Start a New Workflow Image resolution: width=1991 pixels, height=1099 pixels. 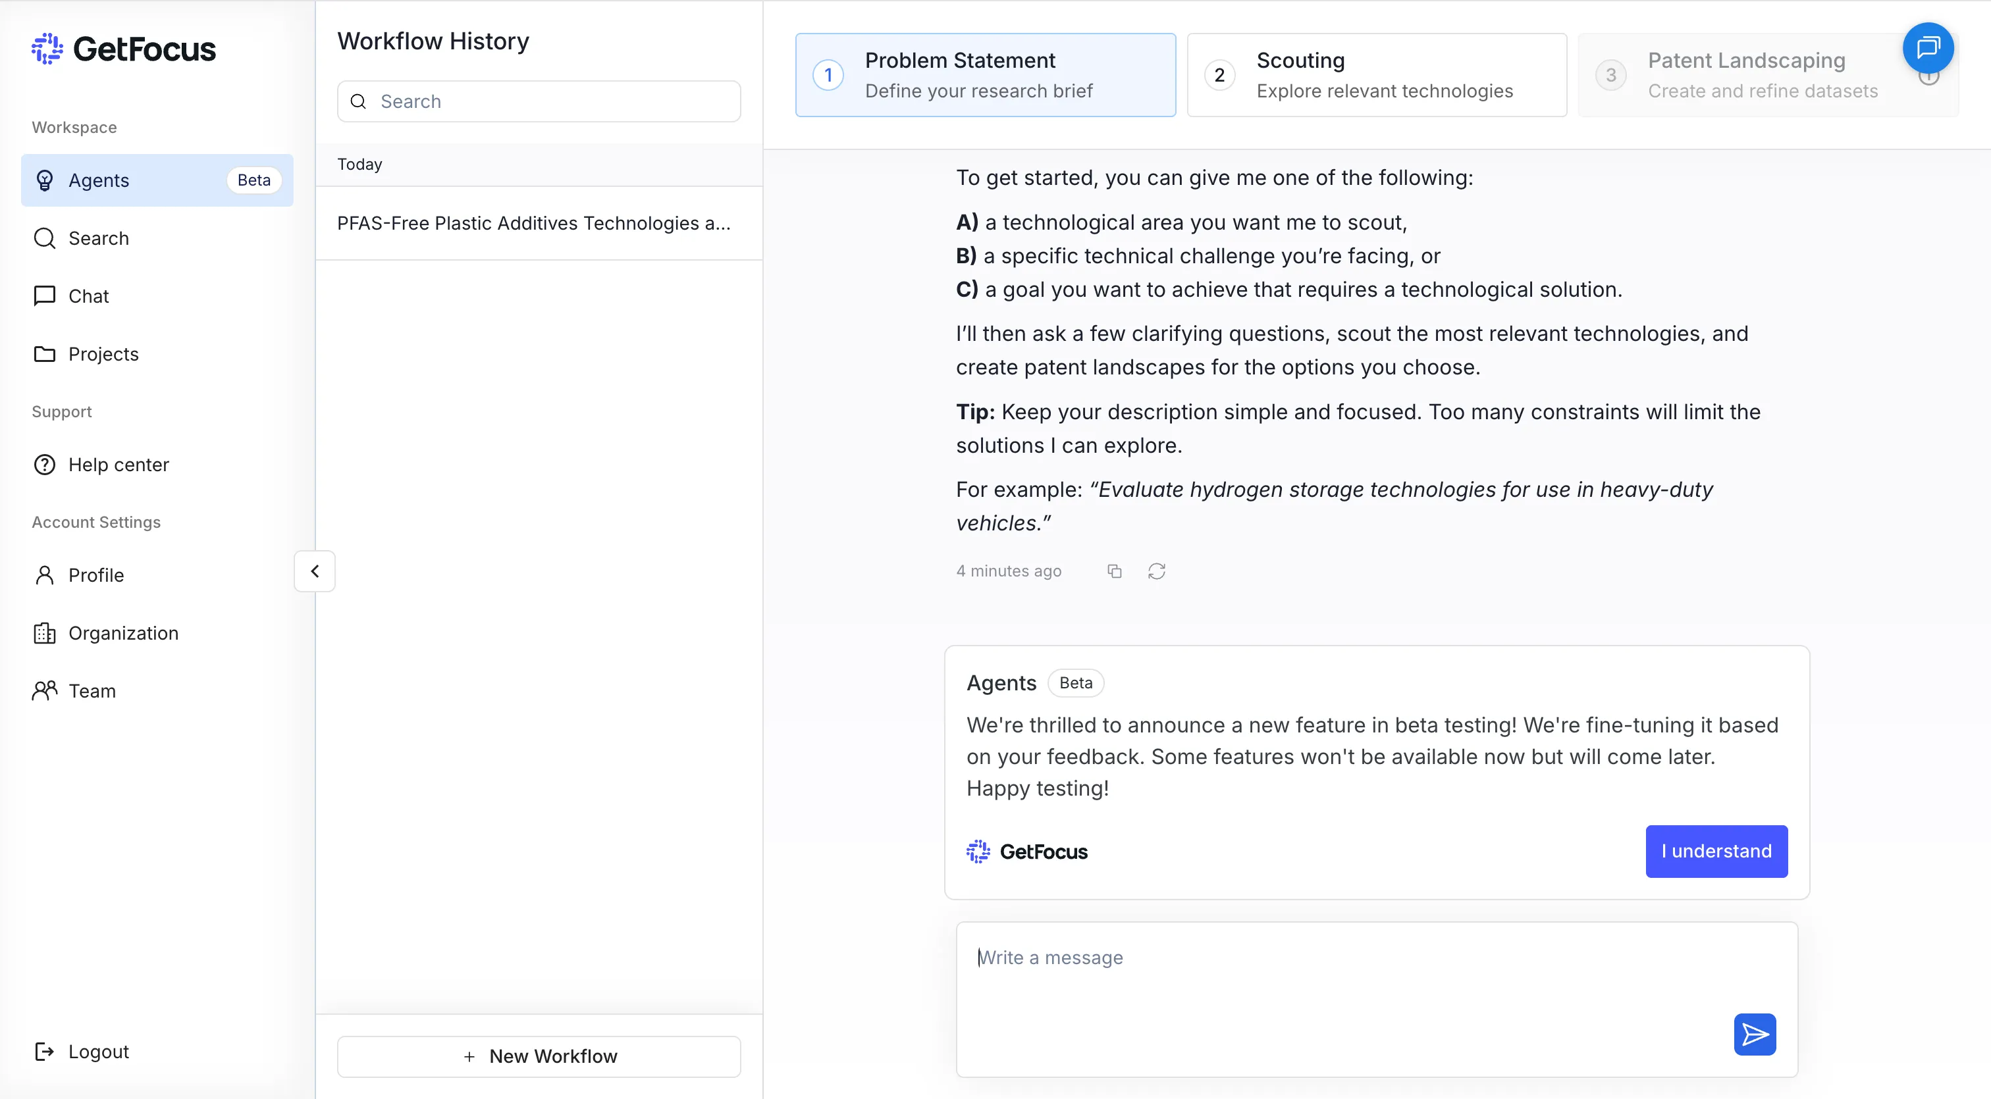[539, 1056]
